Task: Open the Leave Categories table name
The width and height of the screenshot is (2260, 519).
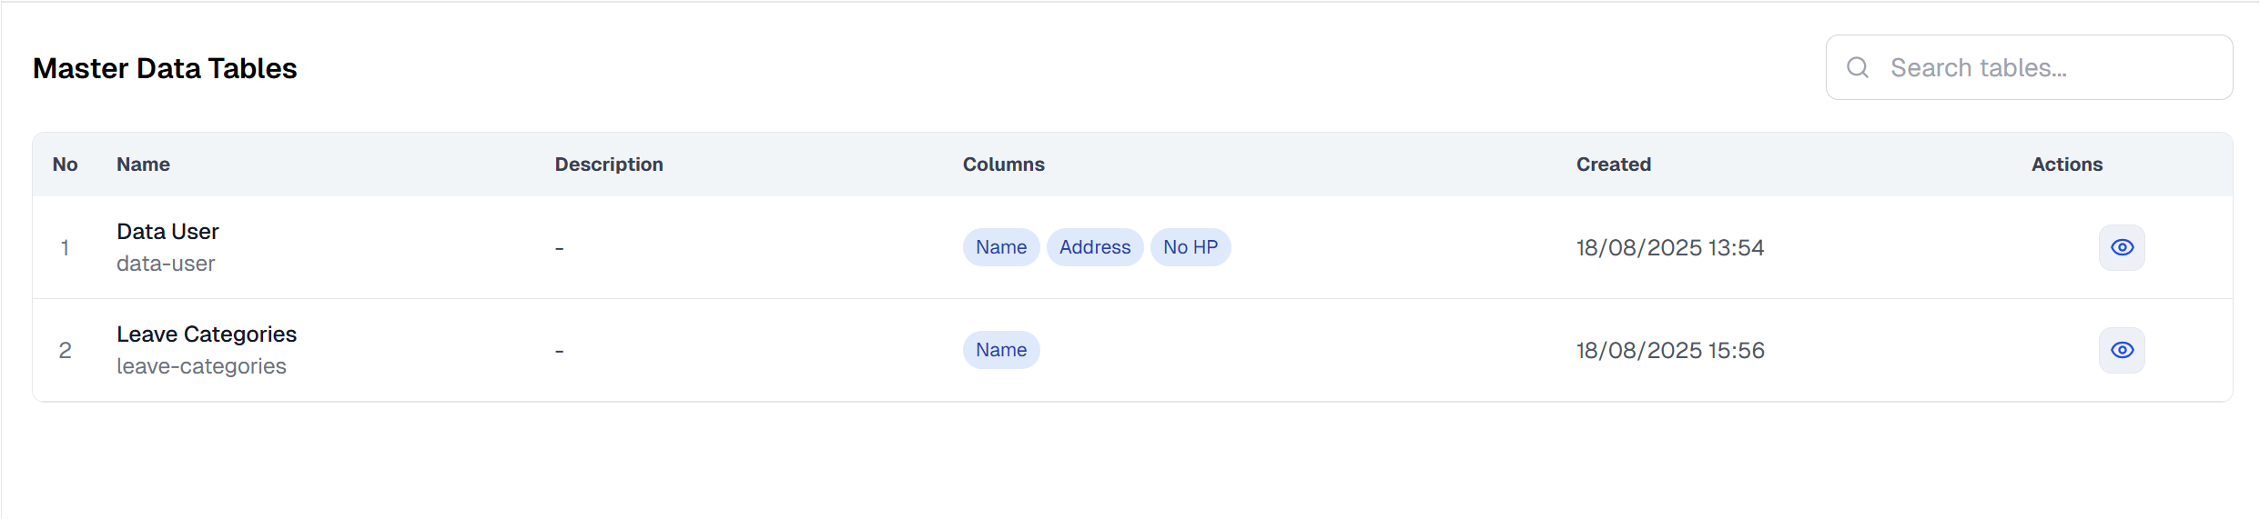Action: point(207,334)
